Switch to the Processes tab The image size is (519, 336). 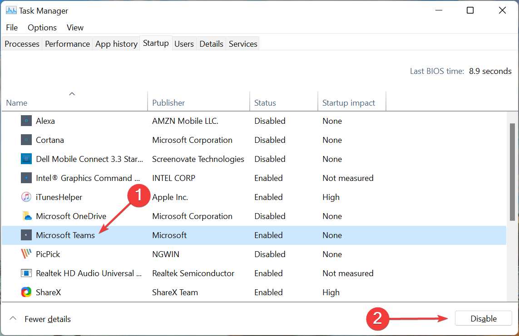[x=22, y=44]
